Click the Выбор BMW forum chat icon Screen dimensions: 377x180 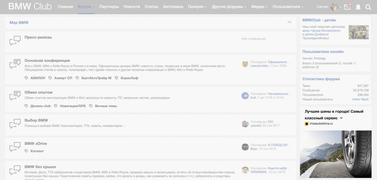coord(15,123)
